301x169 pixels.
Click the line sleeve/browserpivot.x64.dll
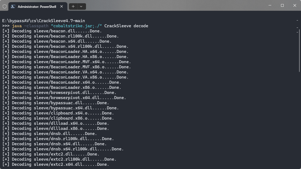pos(64,98)
